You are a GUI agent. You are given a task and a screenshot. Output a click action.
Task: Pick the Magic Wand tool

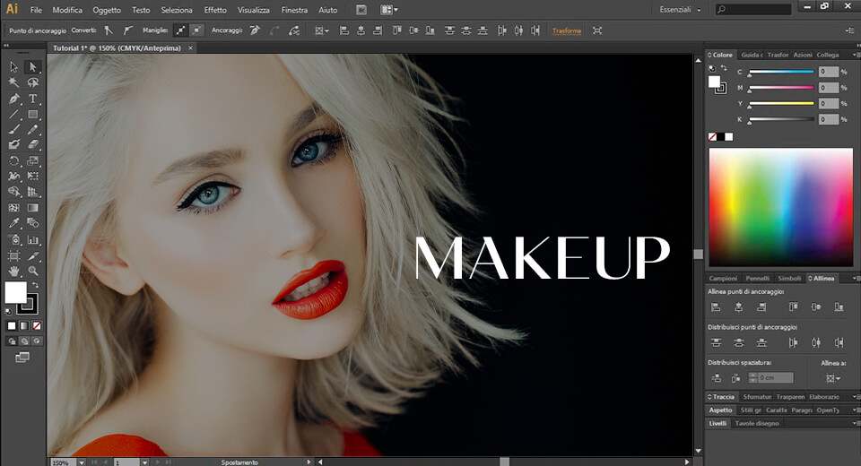[14, 82]
